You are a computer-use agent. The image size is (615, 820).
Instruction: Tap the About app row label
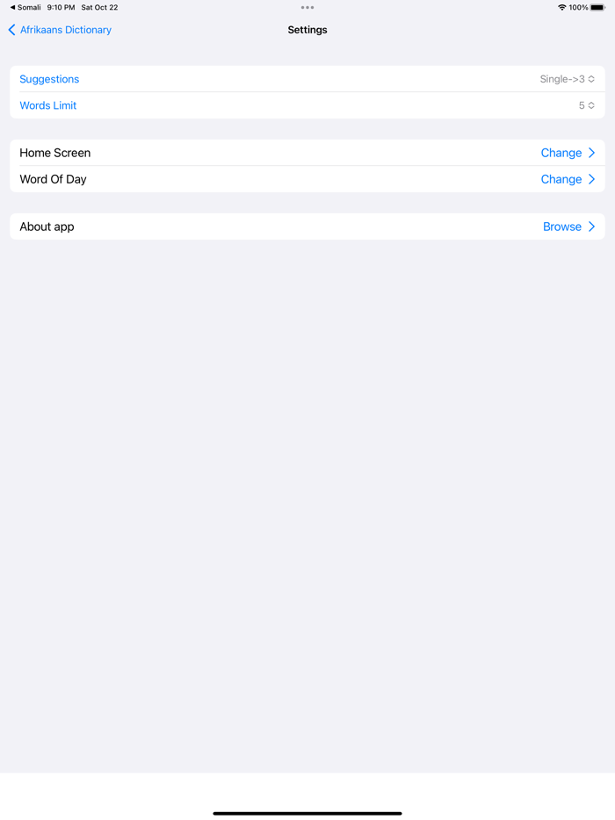(47, 227)
